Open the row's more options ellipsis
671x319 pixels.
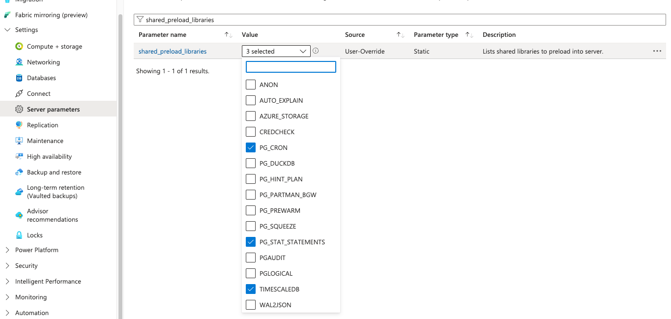tap(657, 51)
